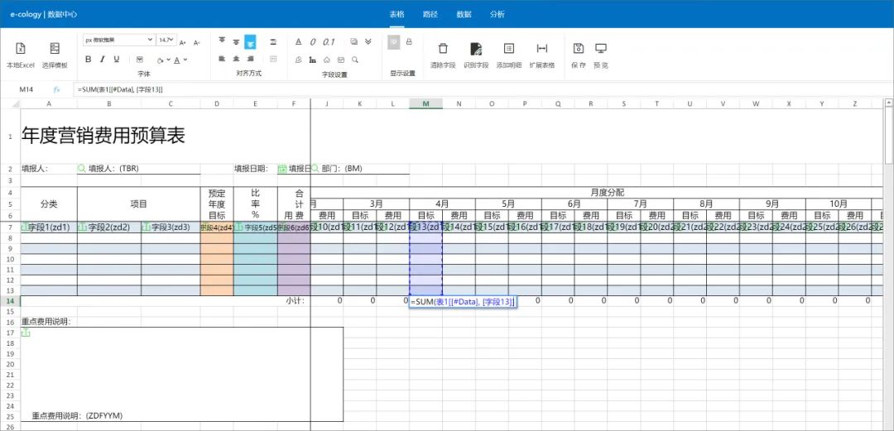The image size is (894, 431).
Task: Click the vertical scrollbar up arrow
Action: coord(889,103)
